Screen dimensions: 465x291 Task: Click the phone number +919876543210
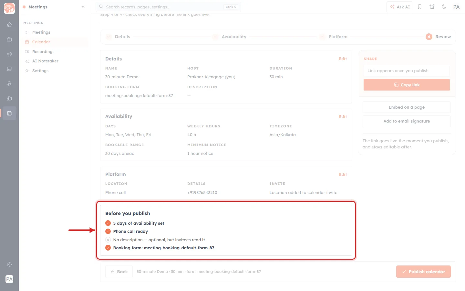pyautogui.click(x=202, y=193)
